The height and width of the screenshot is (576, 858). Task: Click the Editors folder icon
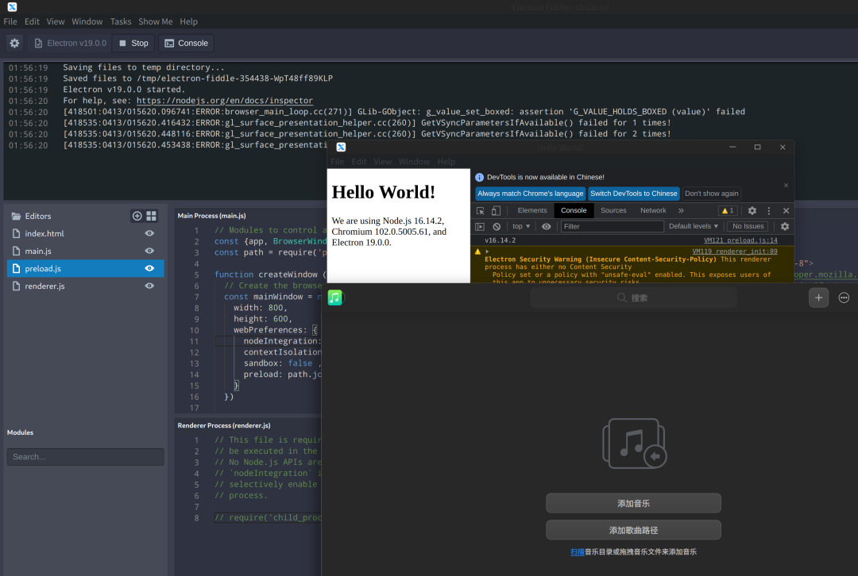click(16, 216)
